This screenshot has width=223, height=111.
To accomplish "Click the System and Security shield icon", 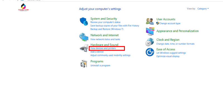I will (84, 22).
